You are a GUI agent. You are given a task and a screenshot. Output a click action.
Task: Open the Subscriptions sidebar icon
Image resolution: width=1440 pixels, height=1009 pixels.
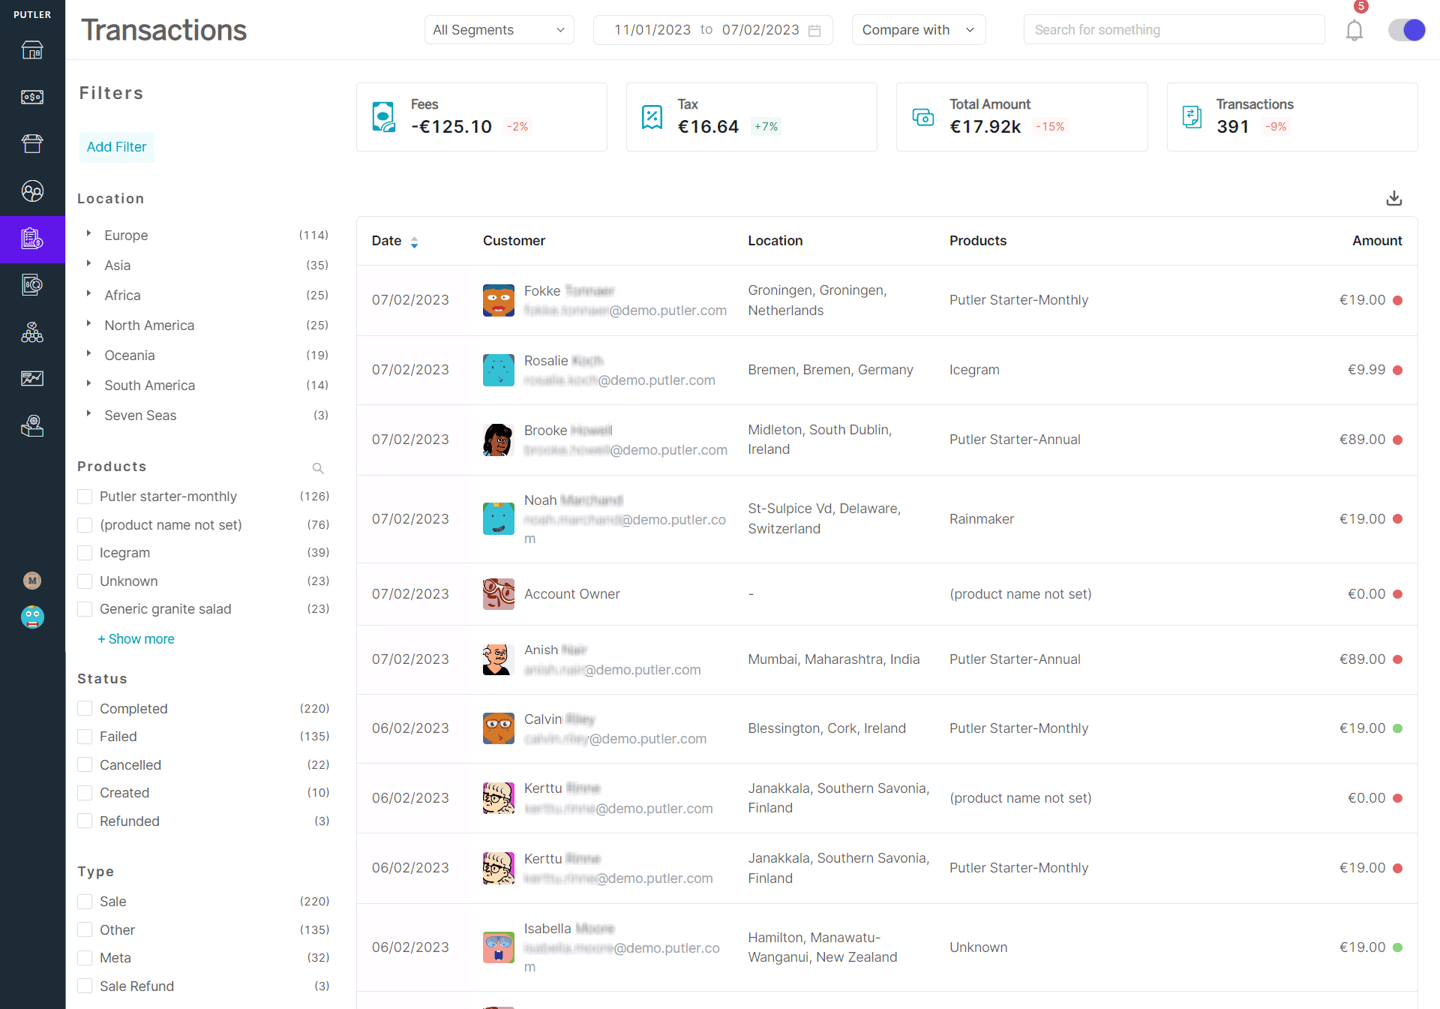tap(32, 285)
